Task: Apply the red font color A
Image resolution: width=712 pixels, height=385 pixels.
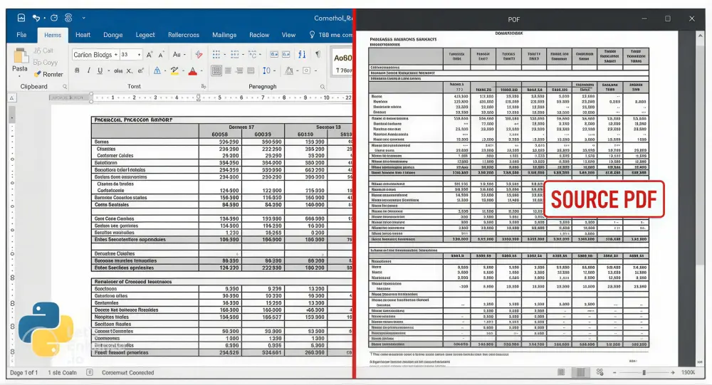Action: pos(192,71)
